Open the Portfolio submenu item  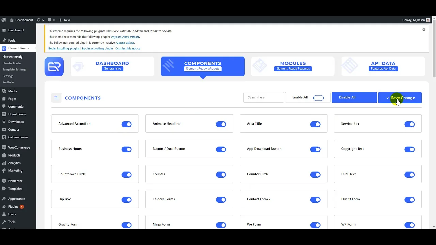click(x=8, y=82)
